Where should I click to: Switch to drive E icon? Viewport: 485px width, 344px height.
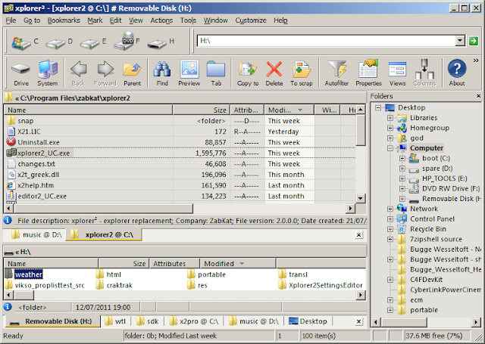89,44
